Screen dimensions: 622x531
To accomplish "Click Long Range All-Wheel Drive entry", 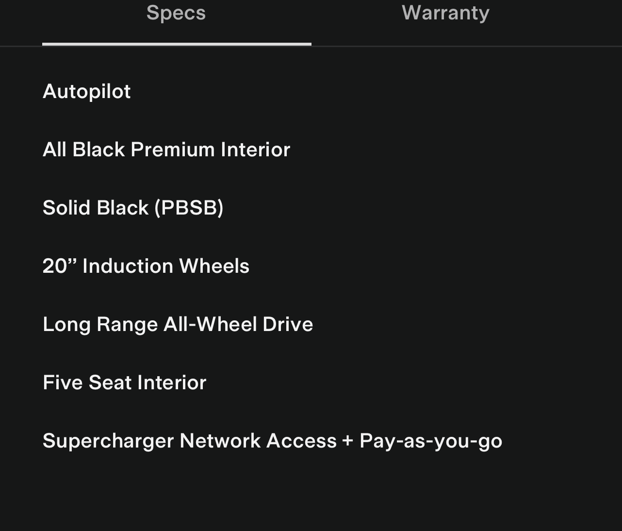I will pos(178,324).
